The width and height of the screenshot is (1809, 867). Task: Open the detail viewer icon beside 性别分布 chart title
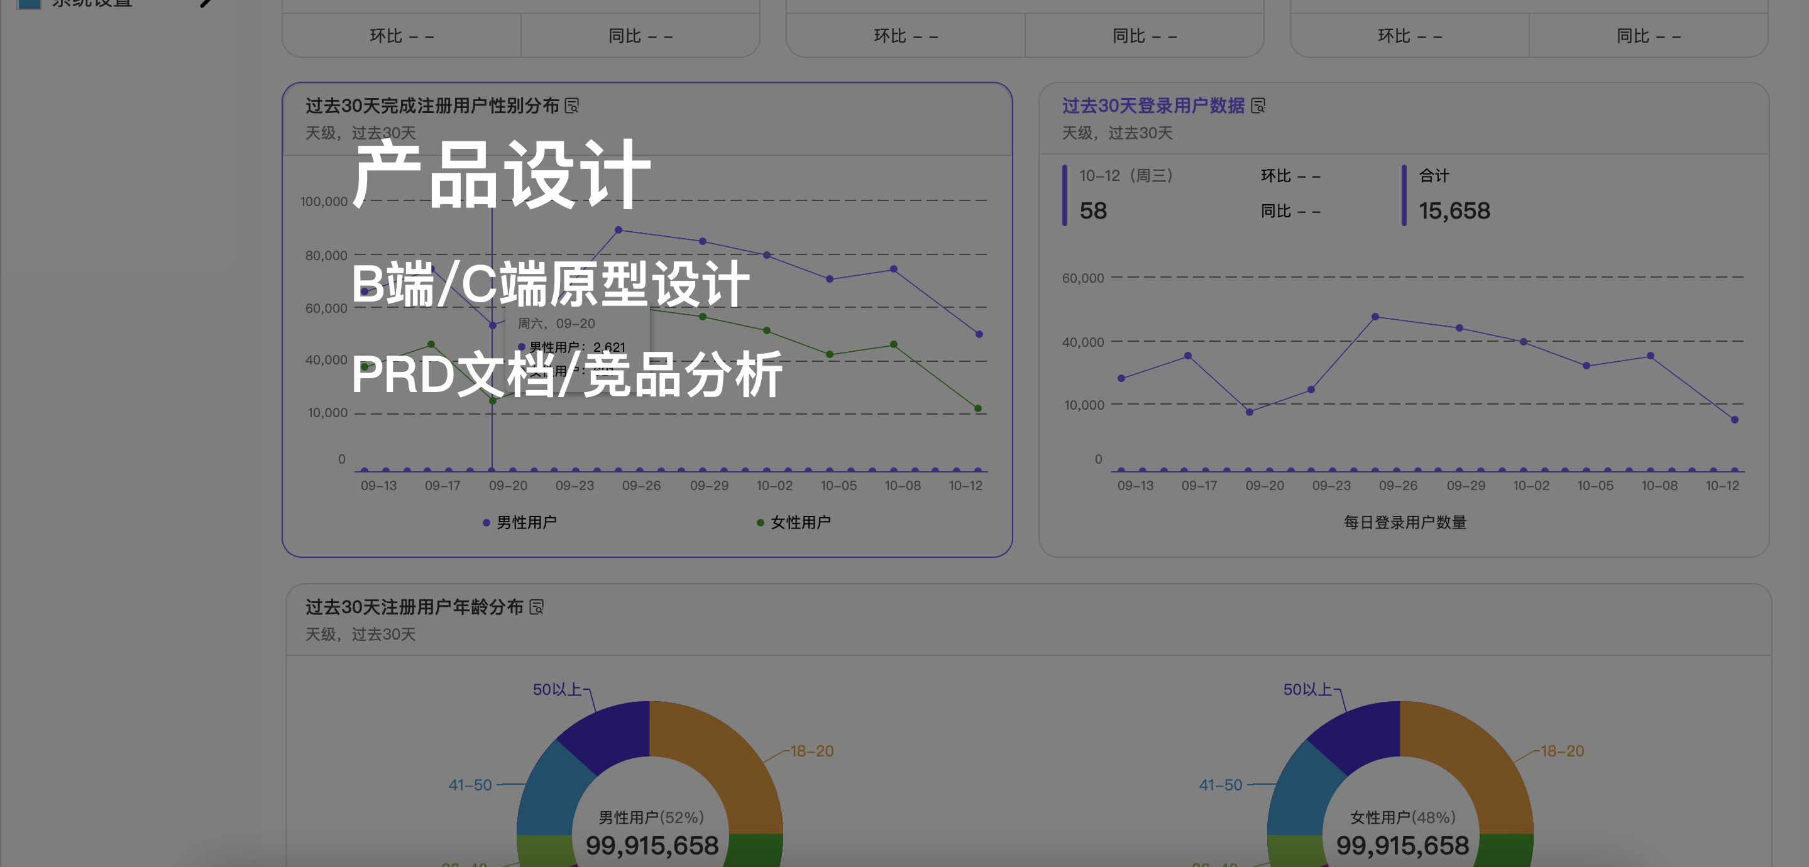coord(574,106)
